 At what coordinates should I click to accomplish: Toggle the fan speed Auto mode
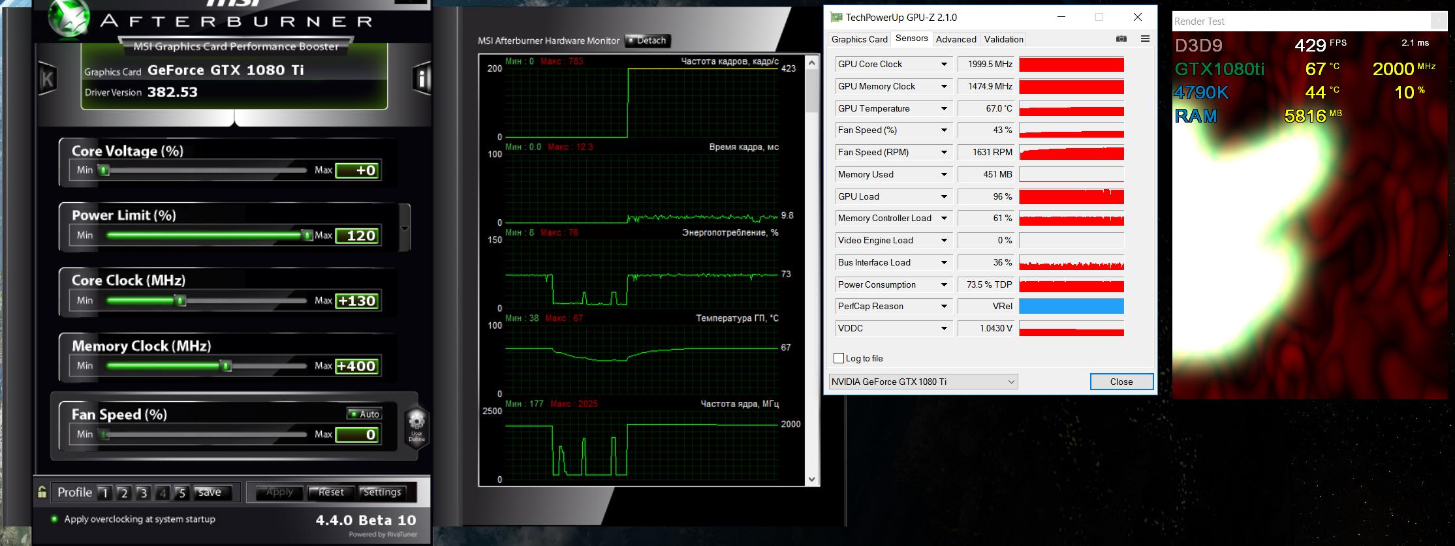tap(364, 414)
